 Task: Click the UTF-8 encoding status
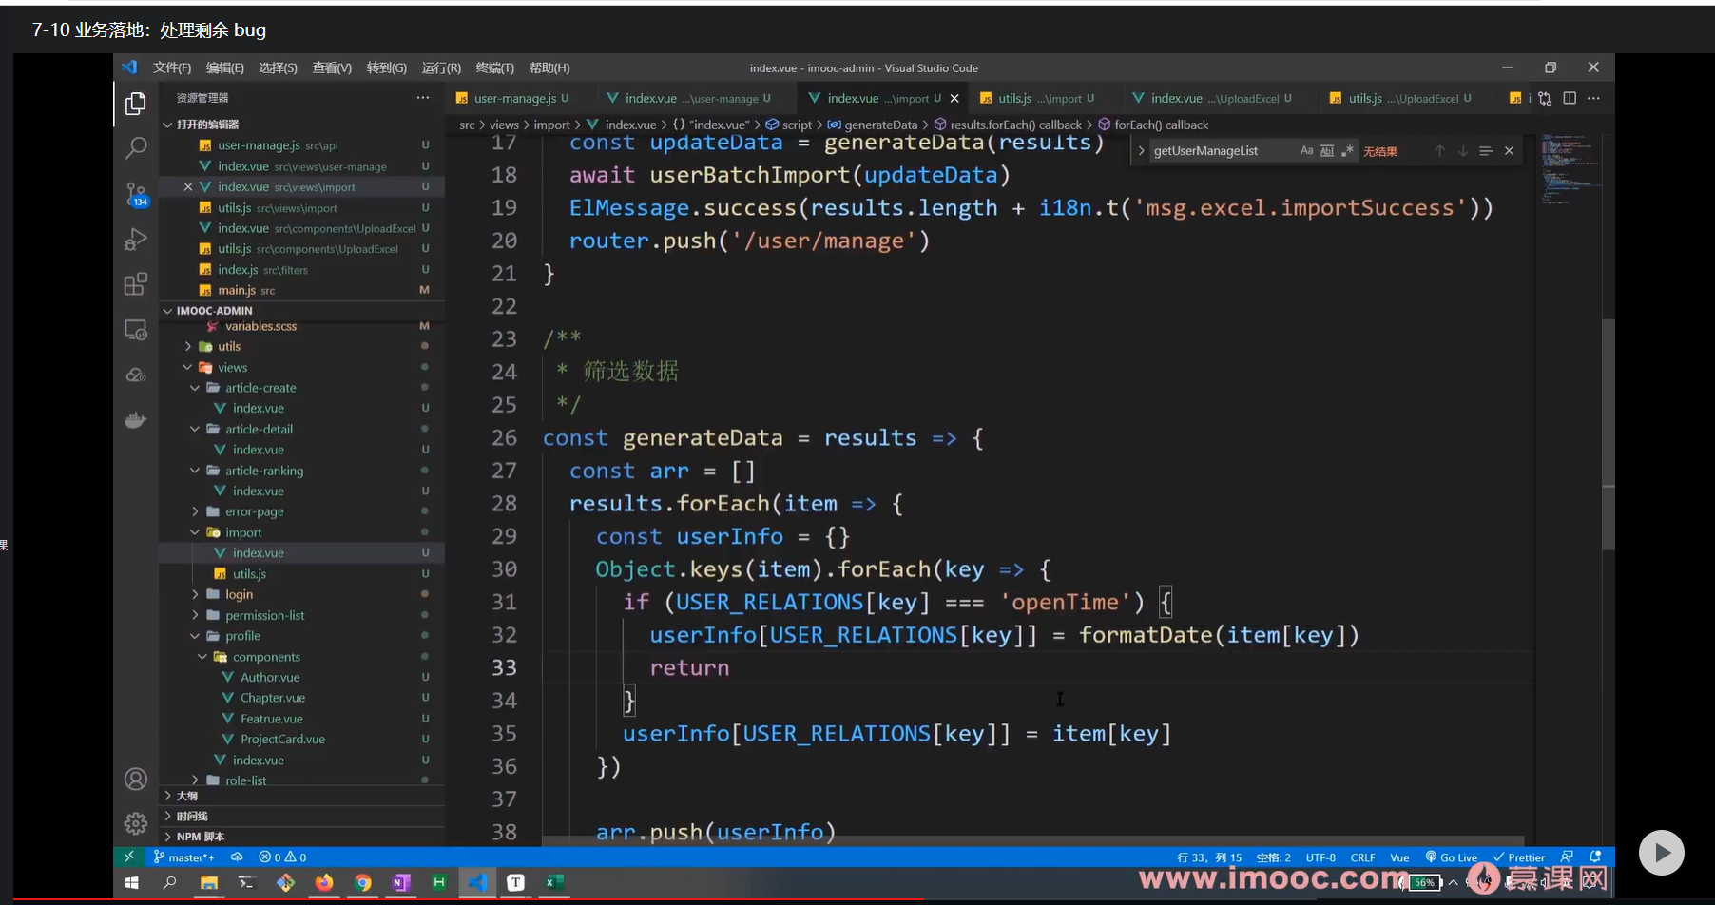[x=1320, y=857]
